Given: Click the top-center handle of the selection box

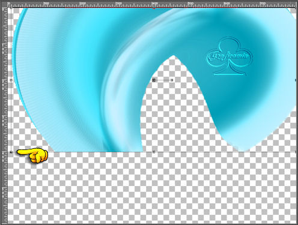Looking at the screenshot, I should [154, 8].
